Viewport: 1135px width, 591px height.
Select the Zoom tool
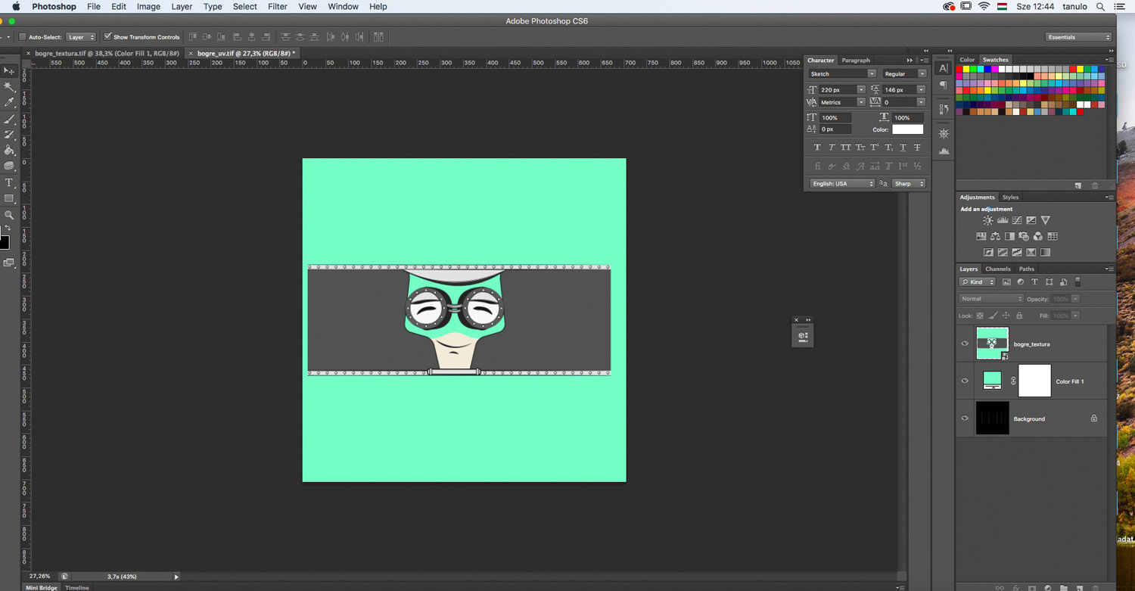pyautogui.click(x=10, y=215)
